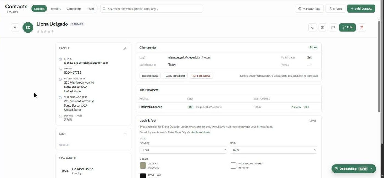Screen dimensions: 384x178
Task: Open the Body font dropdown showing Inter
Action: 273,150
